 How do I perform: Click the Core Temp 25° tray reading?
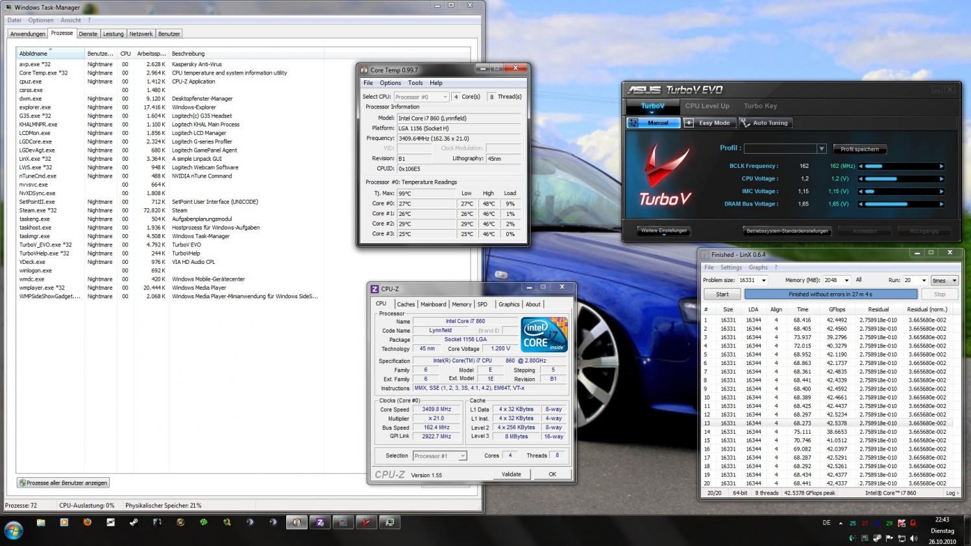coord(853,523)
